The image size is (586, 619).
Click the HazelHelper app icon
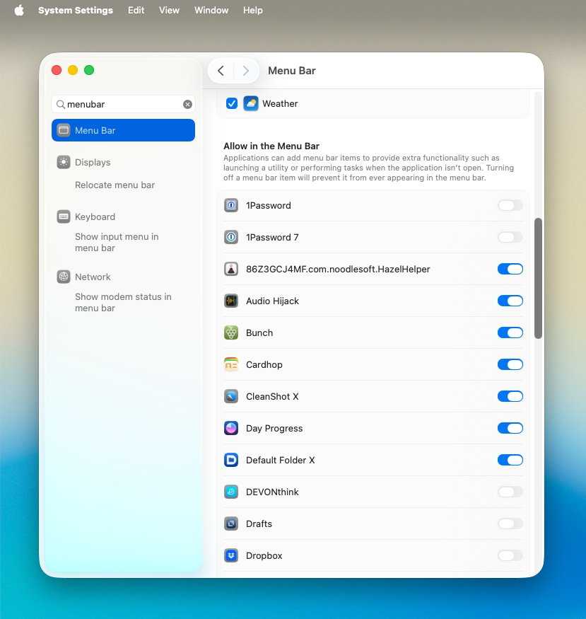[231, 270]
